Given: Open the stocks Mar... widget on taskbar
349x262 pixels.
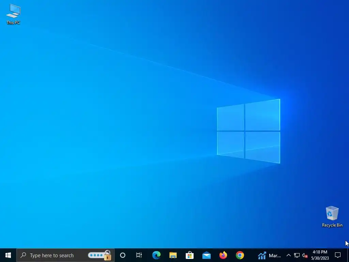Looking at the screenshot, I should [x=269, y=255].
